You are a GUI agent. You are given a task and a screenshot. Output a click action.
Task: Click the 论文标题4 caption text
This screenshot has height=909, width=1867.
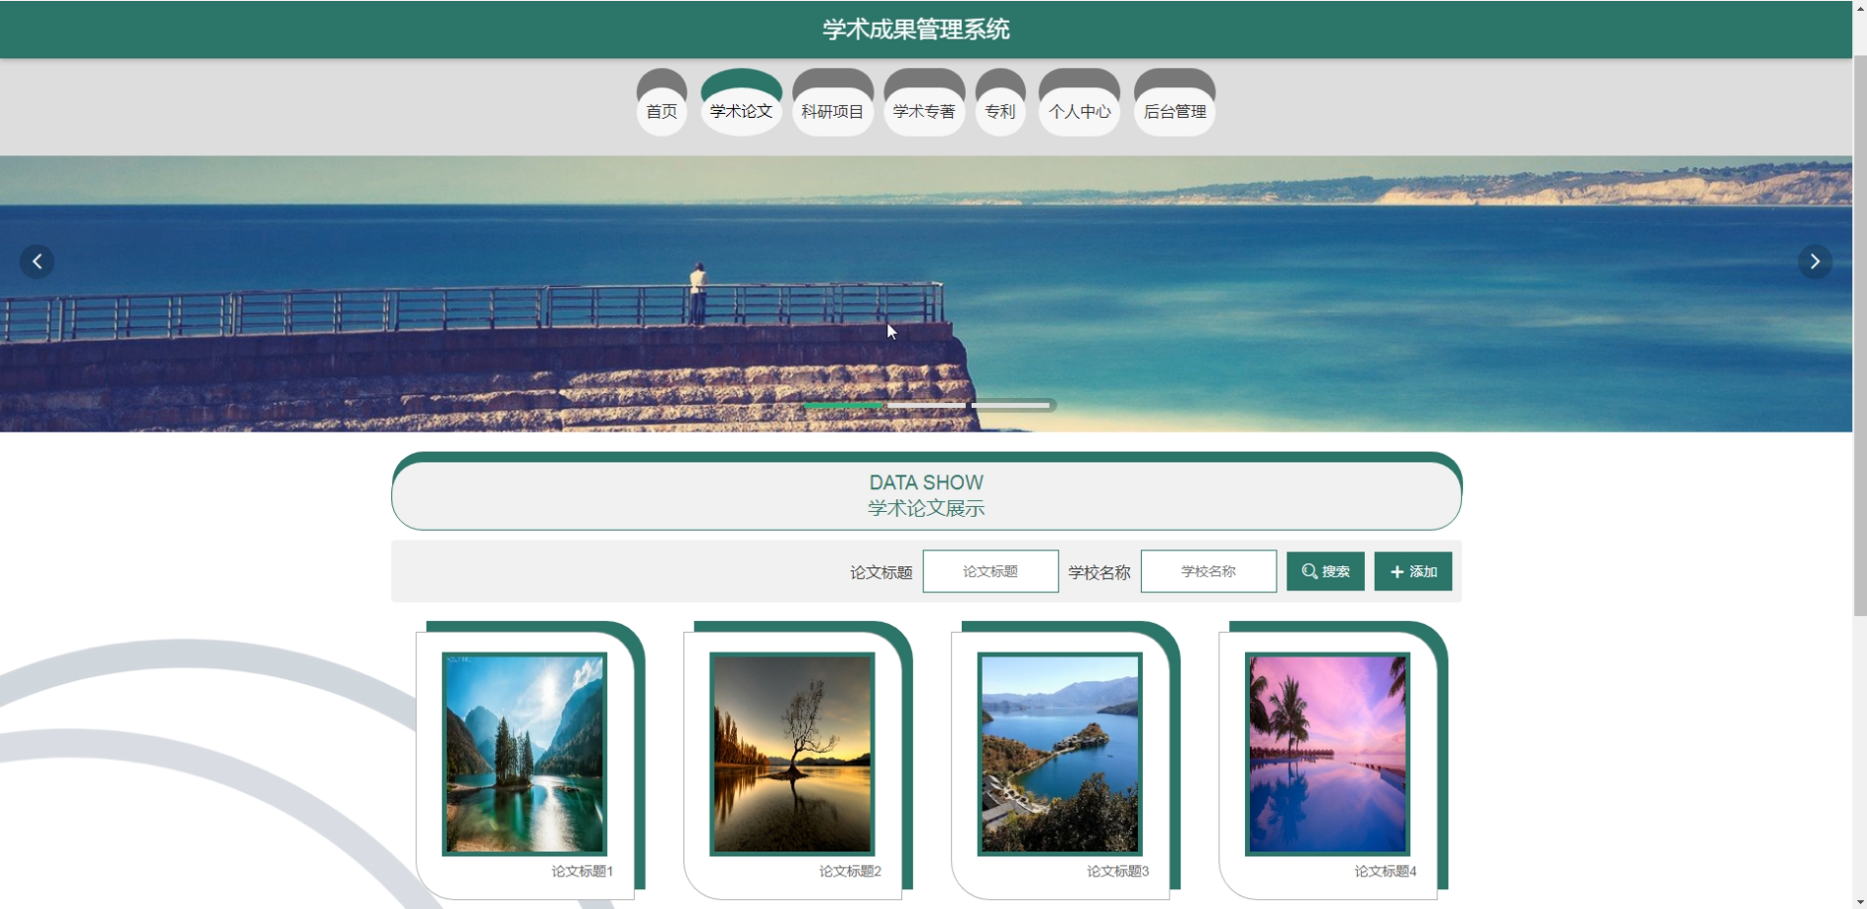[x=1386, y=871]
